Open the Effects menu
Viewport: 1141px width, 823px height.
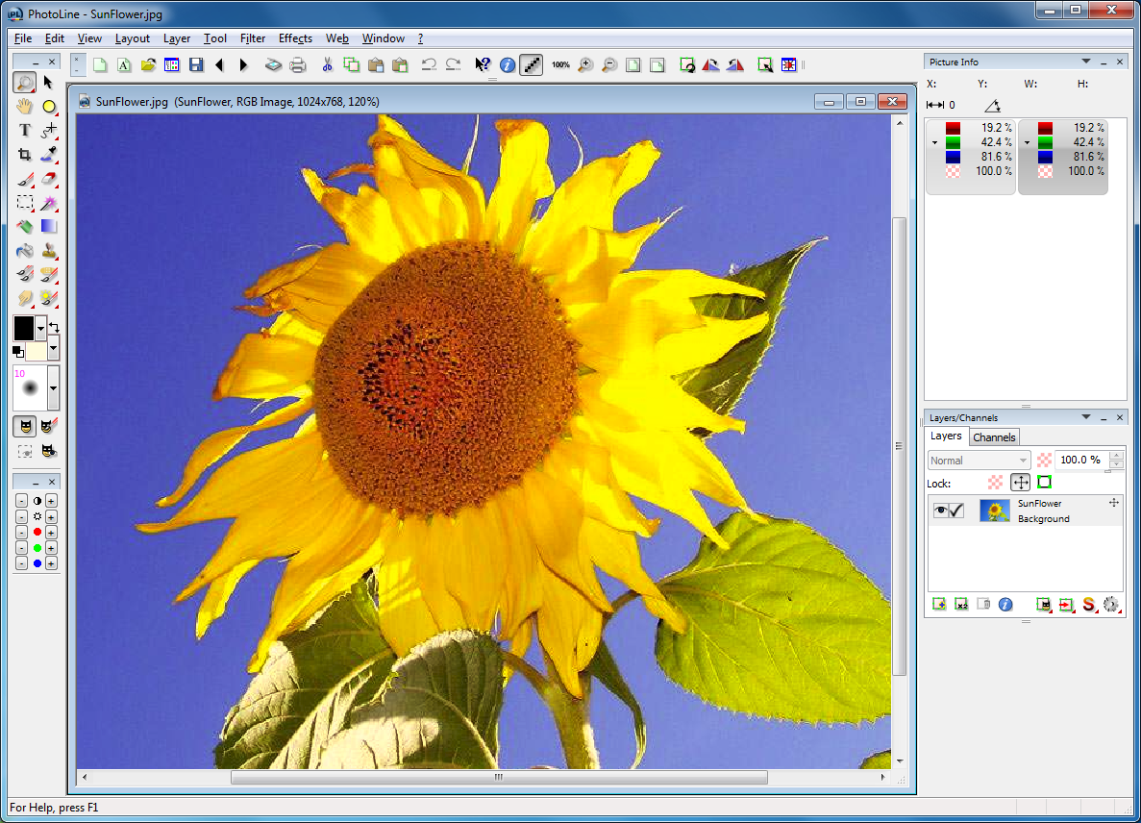click(x=295, y=38)
